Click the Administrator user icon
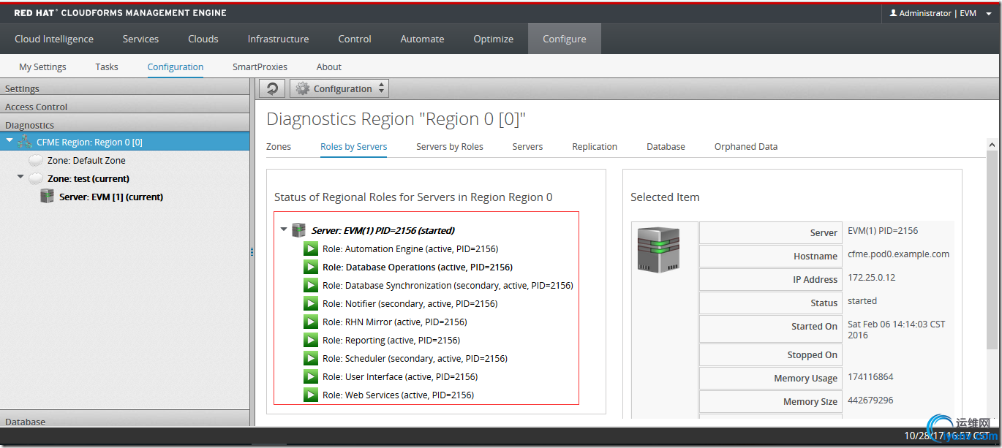Image resolution: width=1002 pixels, height=448 pixels. pyautogui.click(x=893, y=13)
